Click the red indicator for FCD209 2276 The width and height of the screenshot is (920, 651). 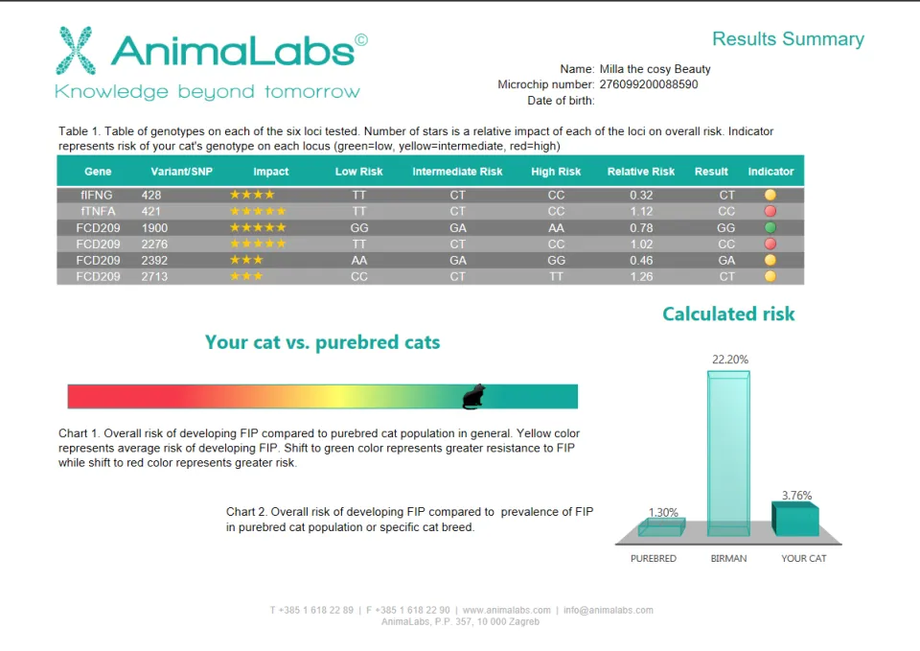tap(770, 244)
